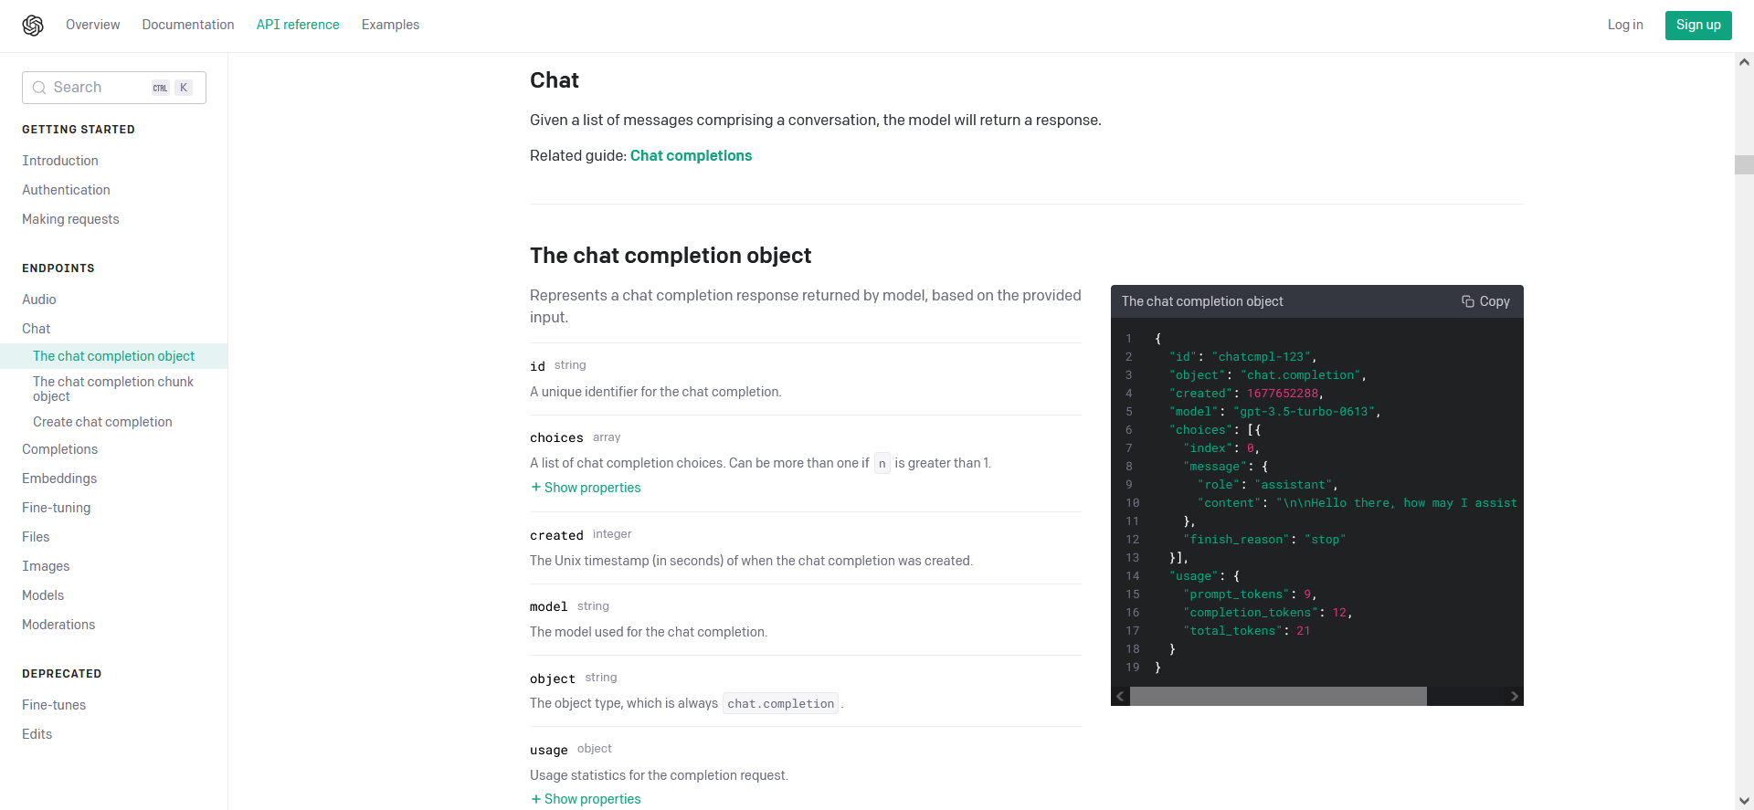The image size is (1754, 810).
Task: Click the right arrow of the code panel scrollbar
Action: [1514, 695]
